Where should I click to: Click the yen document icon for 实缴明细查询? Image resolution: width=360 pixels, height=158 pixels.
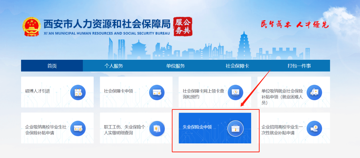click(x=157, y=128)
